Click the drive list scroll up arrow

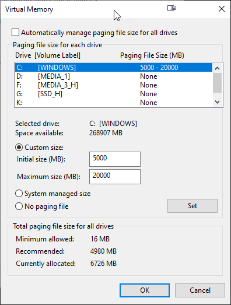click(x=217, y=68)
